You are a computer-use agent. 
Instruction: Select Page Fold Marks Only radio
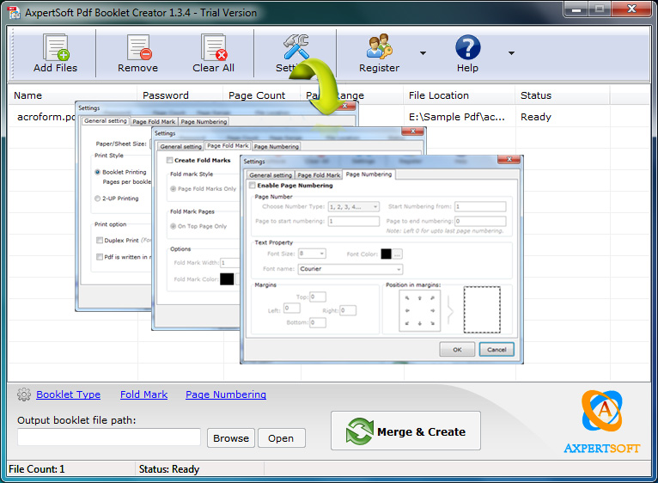click(173, 188)
